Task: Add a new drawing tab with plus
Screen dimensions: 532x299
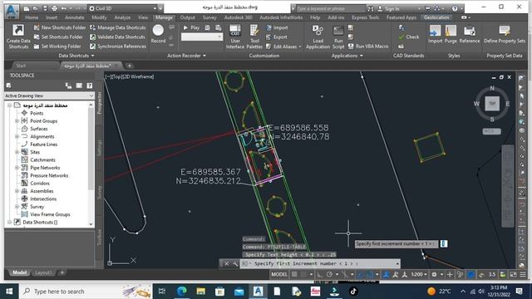Action: (130, 66)
